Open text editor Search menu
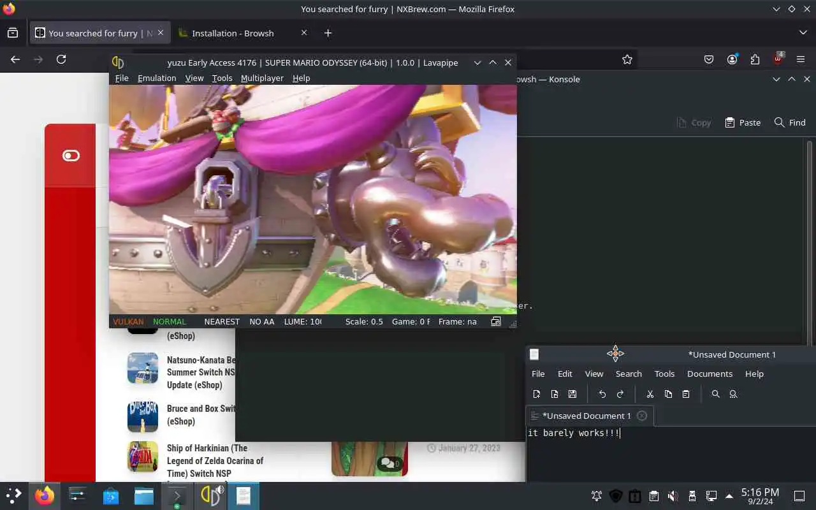Image resolution: width=816 pixels, height=510 pixels. coord(629,374)
